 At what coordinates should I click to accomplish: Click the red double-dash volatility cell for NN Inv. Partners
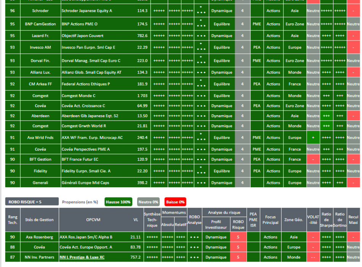tap(313, 257)
